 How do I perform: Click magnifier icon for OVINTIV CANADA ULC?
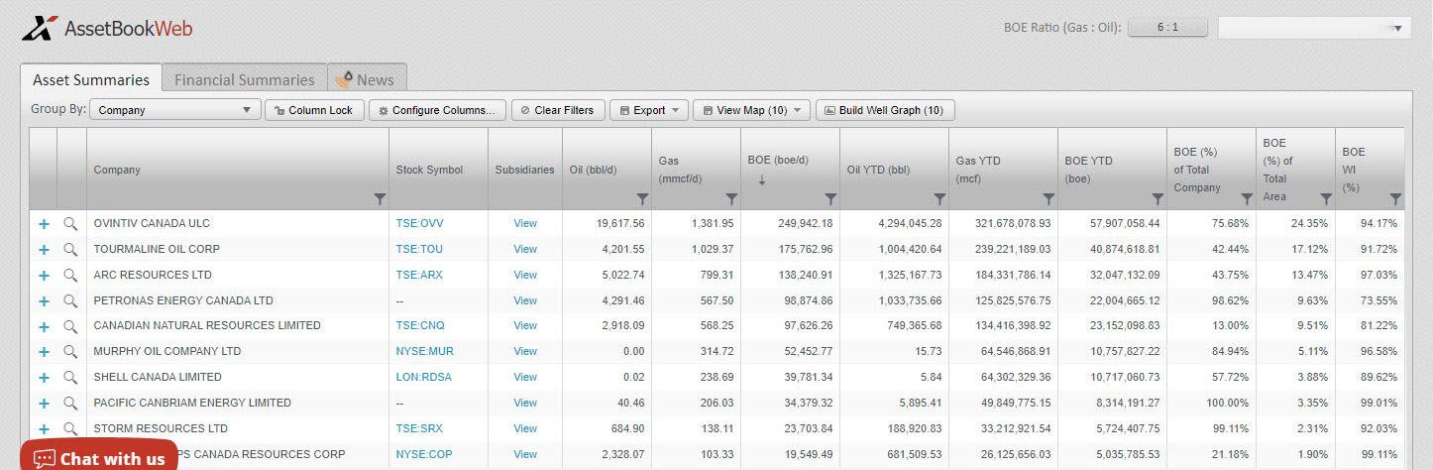(x=70, y=224)
